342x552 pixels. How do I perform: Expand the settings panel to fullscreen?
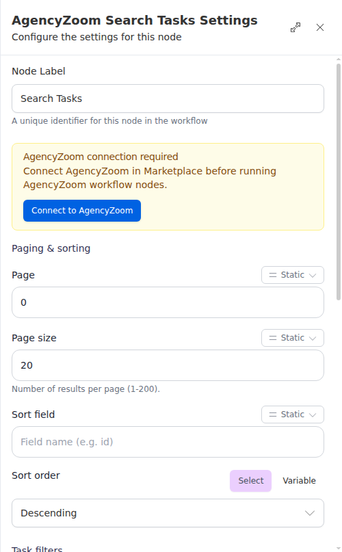[295, 27]
